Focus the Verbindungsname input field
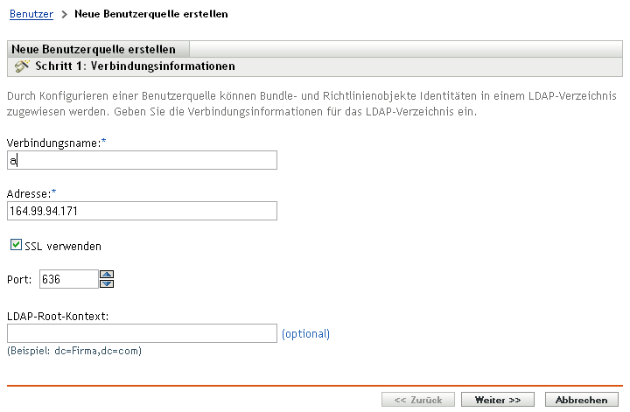This screenshot has height=412, width=630. (142, 160)
